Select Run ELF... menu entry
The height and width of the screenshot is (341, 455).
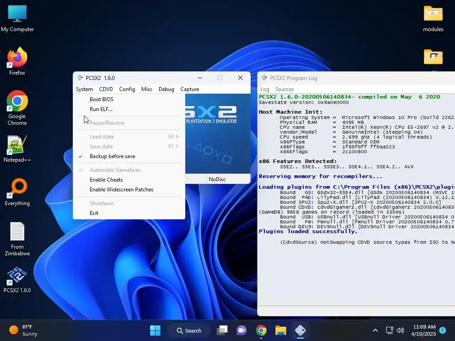click(129, 109)
